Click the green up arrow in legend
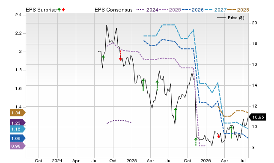This screenshot has width=274, height=163. (59, 9)
